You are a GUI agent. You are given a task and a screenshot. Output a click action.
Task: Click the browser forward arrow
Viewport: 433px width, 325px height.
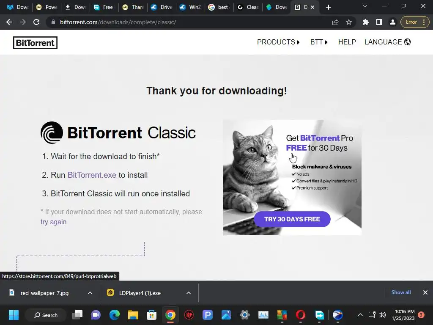tap(23, 22)
